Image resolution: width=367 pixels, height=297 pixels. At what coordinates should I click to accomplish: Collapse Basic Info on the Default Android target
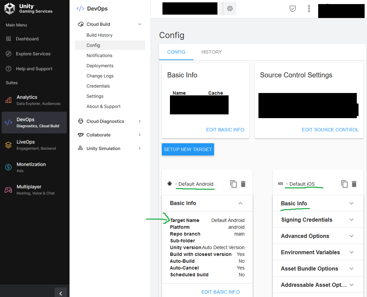click(x=240, y=203)
